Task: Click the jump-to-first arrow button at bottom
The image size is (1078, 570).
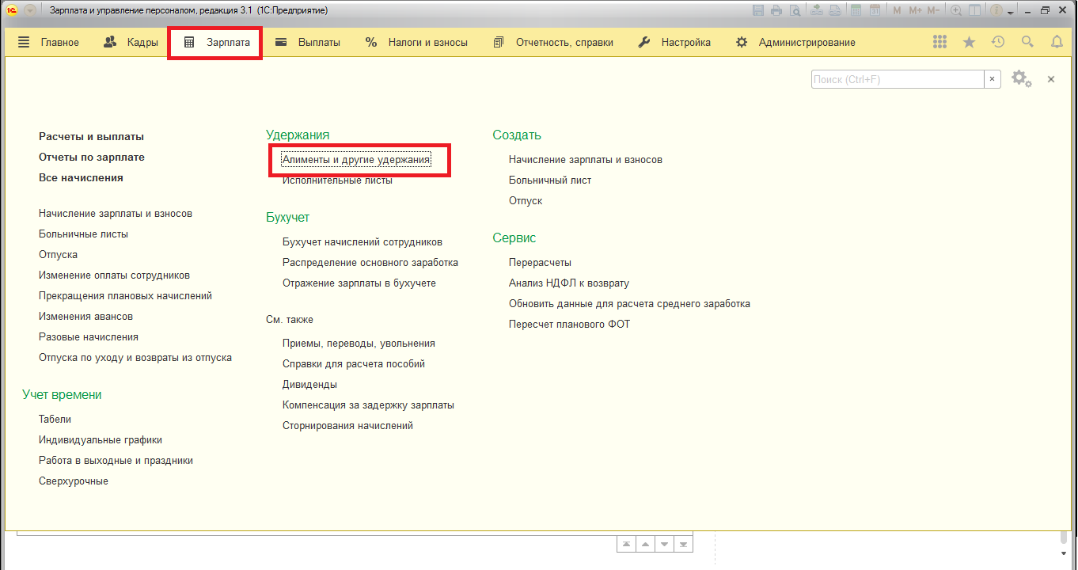Action: click(626, 544)
